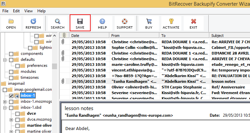This screenshot has width=250, height=133.
Task: Check the modules folder checkbox
Action: (11, 72)
